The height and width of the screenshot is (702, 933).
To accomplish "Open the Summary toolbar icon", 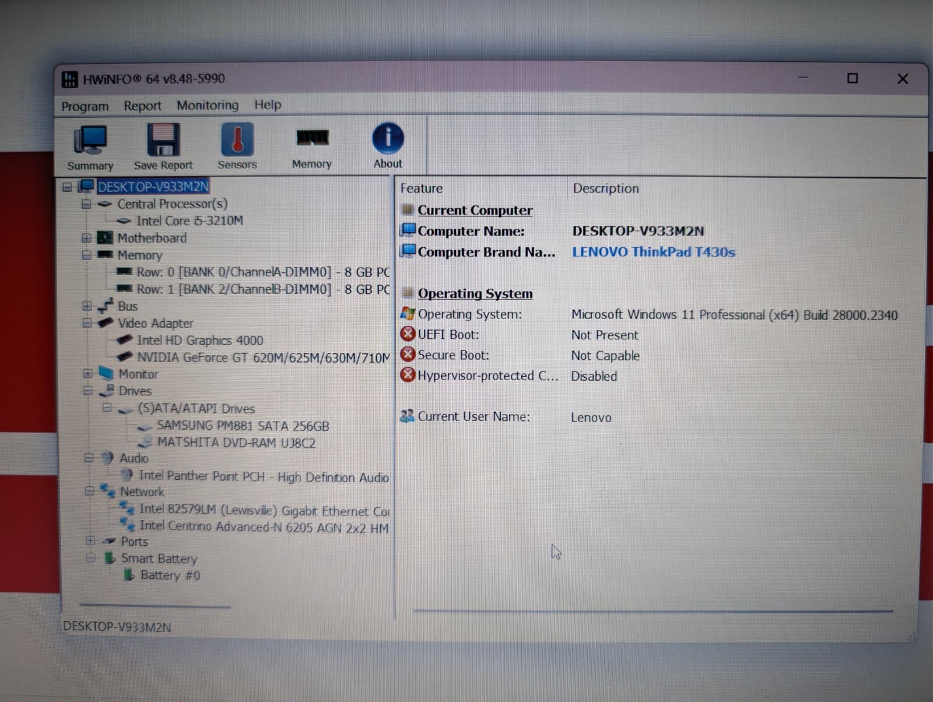I will (90, 141).
